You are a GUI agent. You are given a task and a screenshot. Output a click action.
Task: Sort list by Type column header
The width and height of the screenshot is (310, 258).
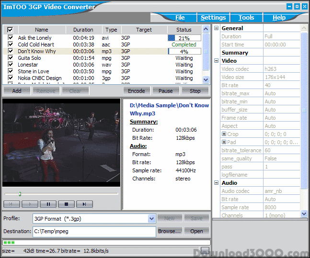[x=111, y=30]
